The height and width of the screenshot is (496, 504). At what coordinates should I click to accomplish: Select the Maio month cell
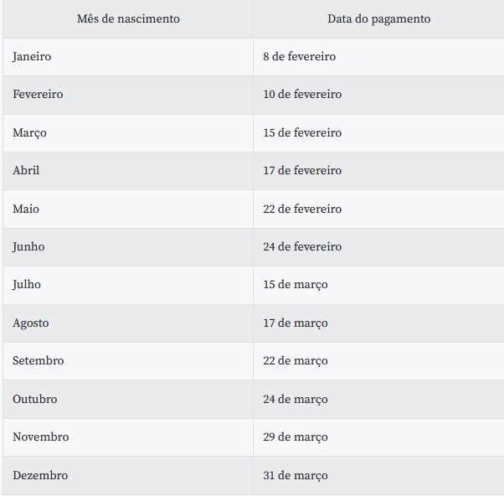click(26, 209)
